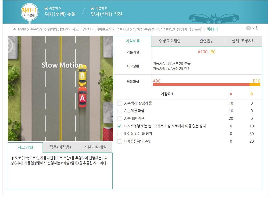Click the 이전 back arrow icon
Viewport: 274px width, 201px height.
pyautogui.click(x=249, y=28)
